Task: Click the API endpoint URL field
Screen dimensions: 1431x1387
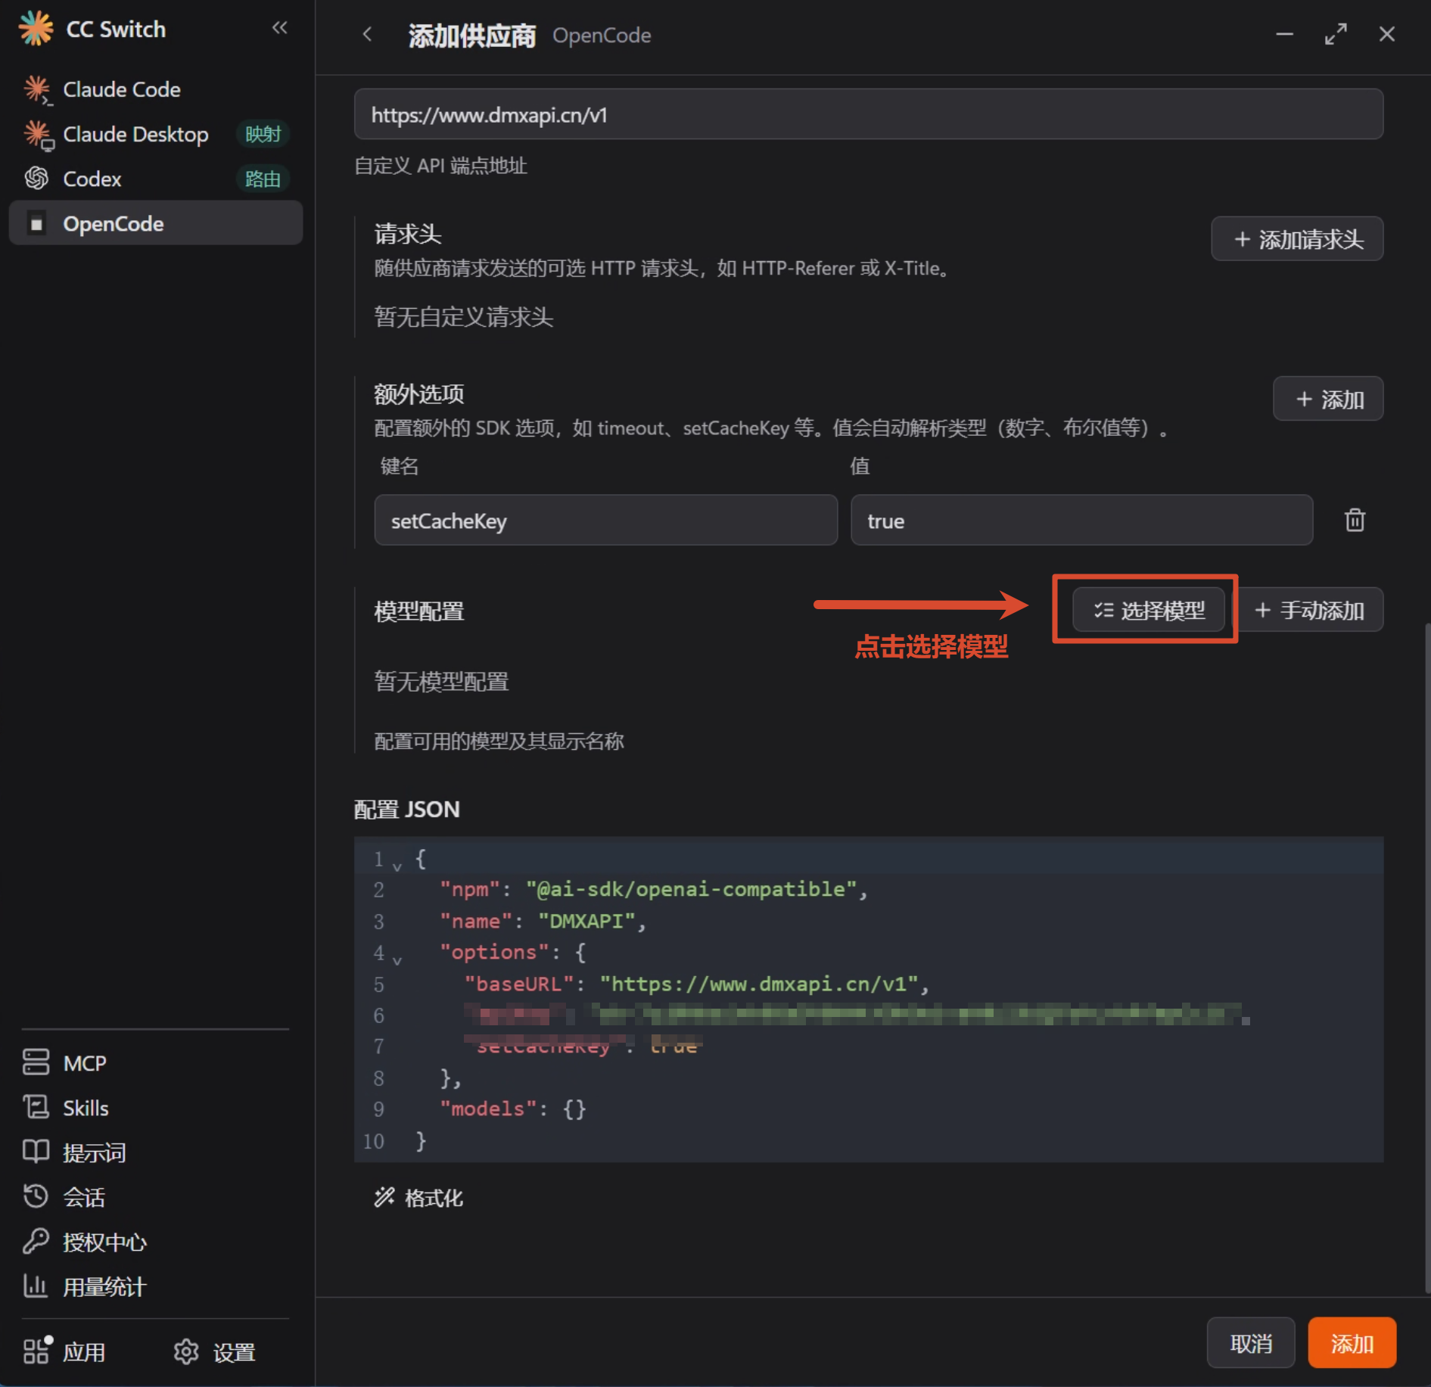Action: click(x=868, y=114)
